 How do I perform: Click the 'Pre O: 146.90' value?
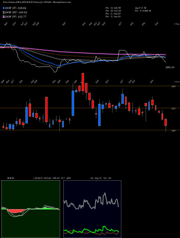pyautogui.click(x=113, y=8)
